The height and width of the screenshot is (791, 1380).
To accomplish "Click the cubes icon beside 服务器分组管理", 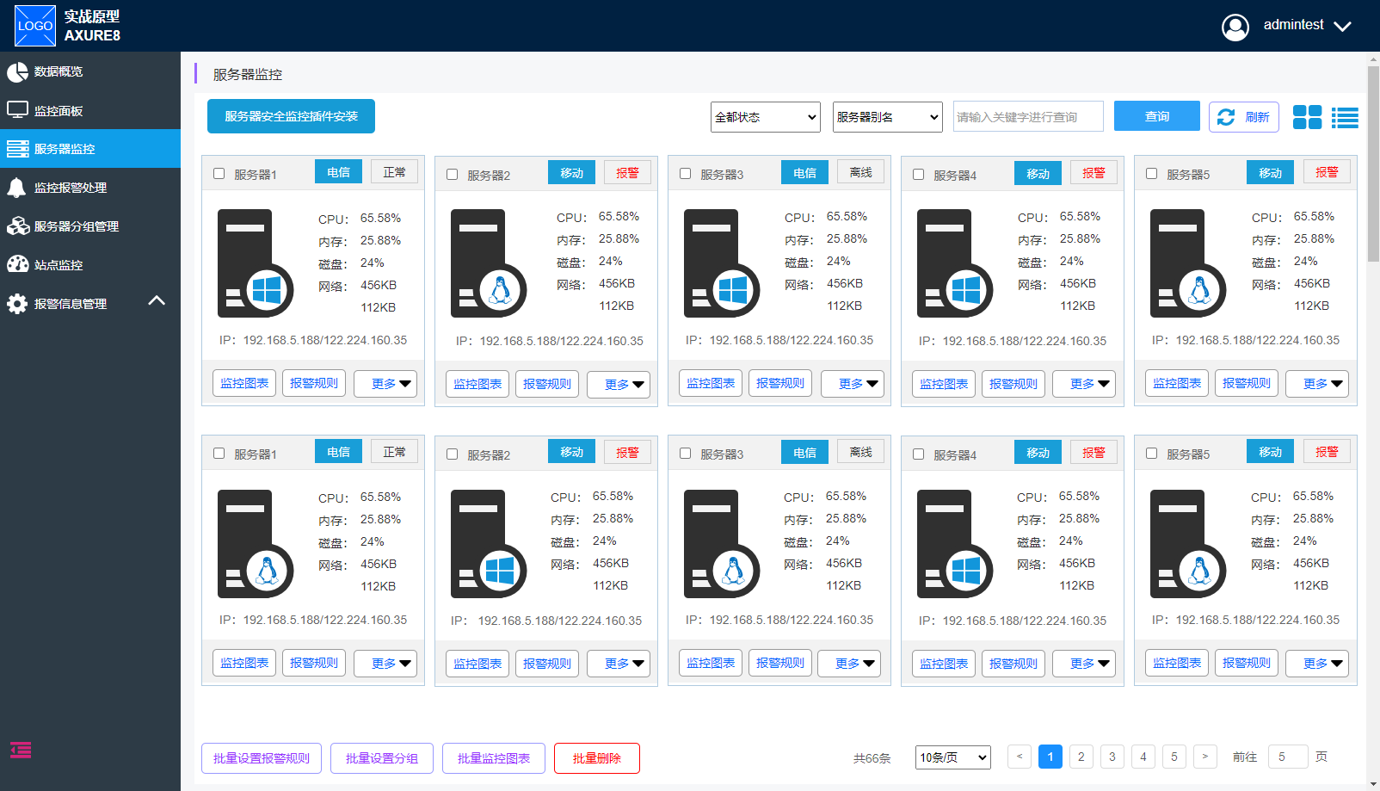I will pyautogui.click(x=18, y=226).
